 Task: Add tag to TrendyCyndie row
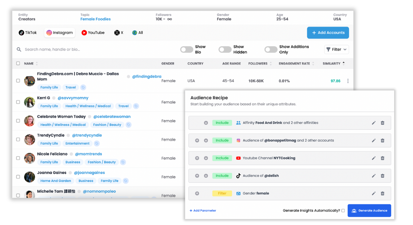pos(96,143)
